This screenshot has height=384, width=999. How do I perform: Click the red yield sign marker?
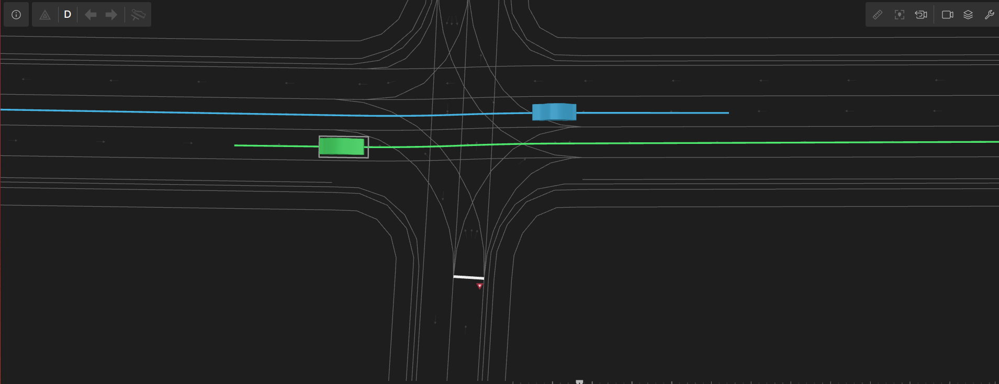tap(479, 286)
